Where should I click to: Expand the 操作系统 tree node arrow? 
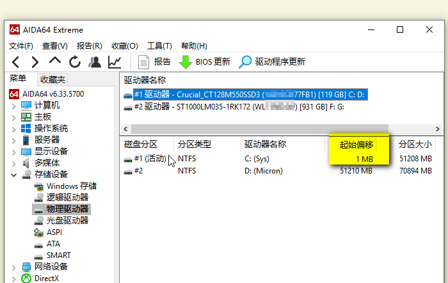(13, 129)
